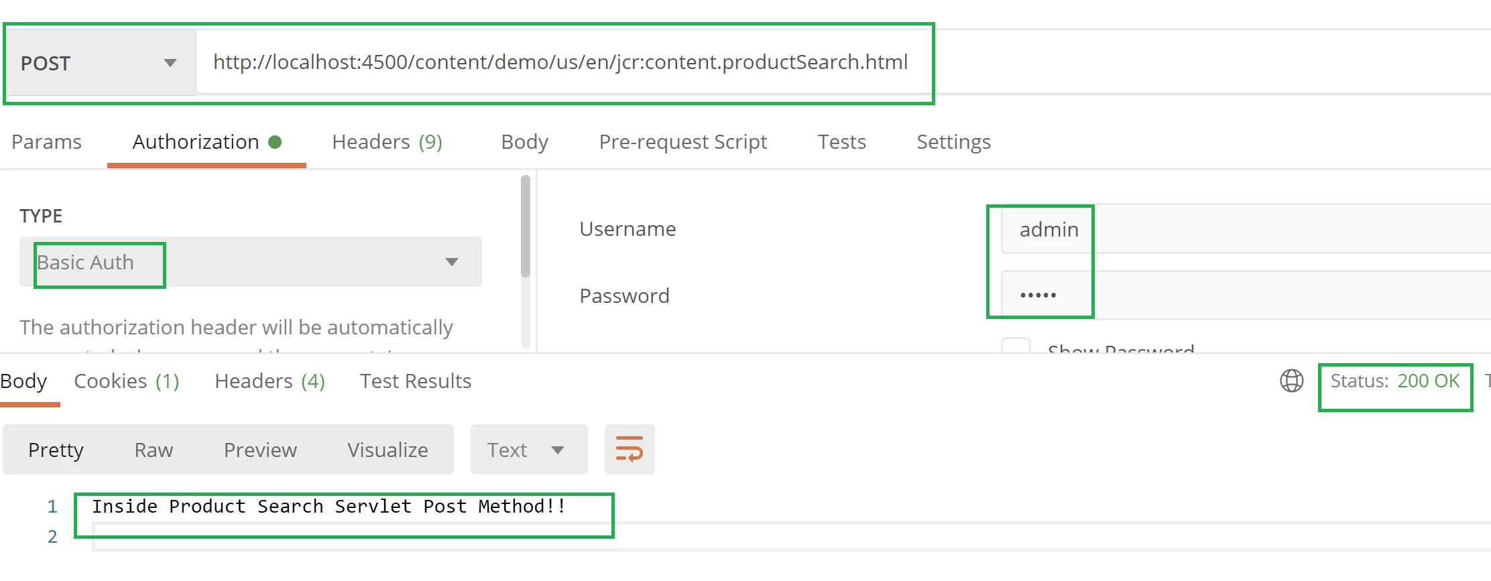Screen dimensions: 1491x581
Task: Open the request Headers (9) tab
Action: pyautogui.click(x=387, y=142)
